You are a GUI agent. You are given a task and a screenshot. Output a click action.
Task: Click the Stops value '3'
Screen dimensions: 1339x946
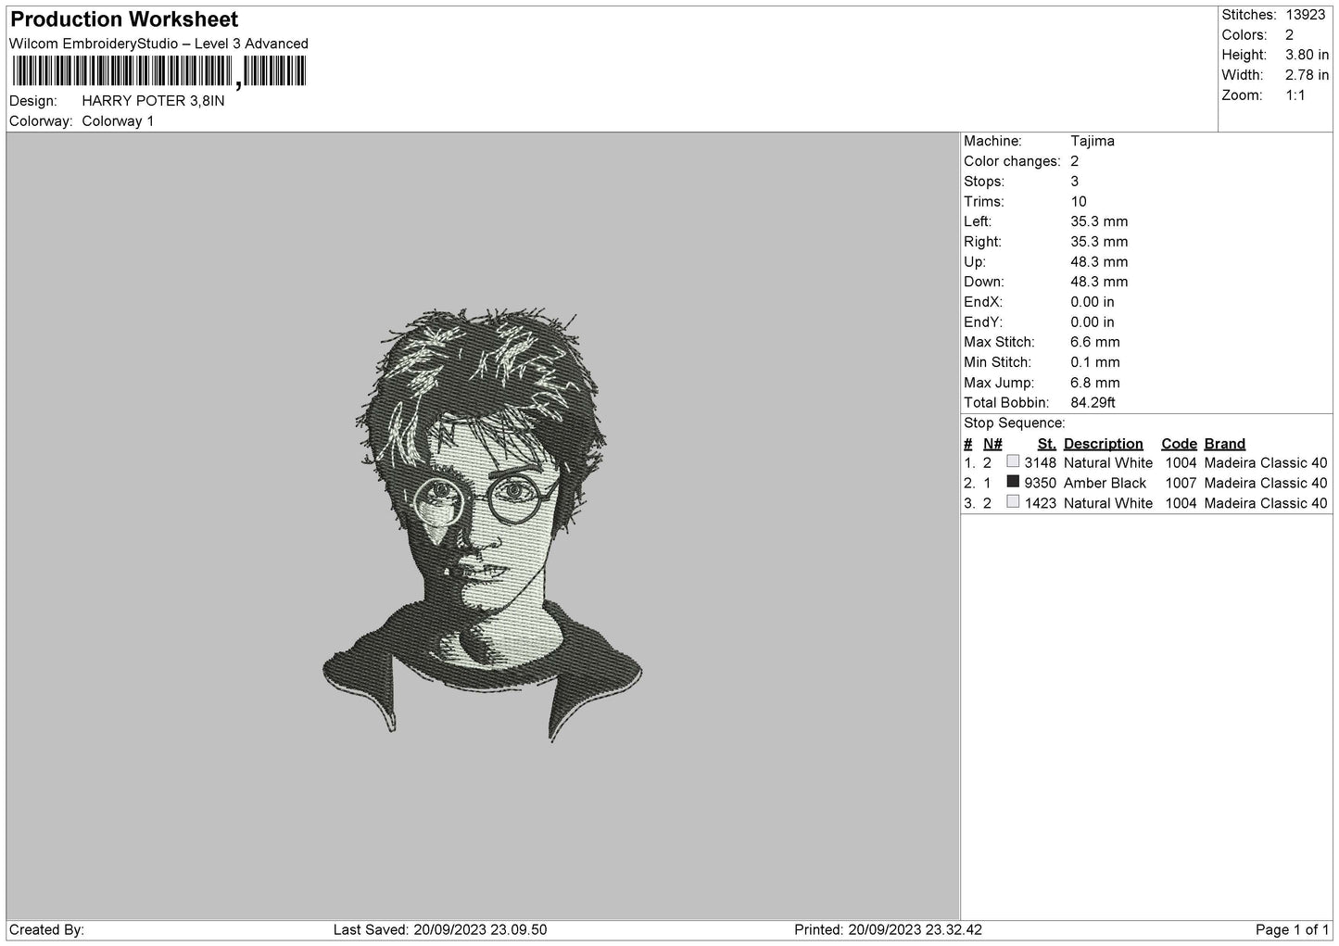click(x=1075, y=182)
